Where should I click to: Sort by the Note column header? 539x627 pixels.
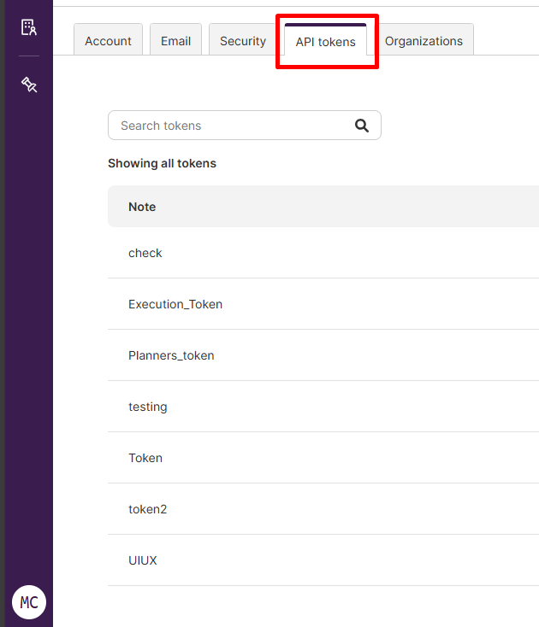142,207
